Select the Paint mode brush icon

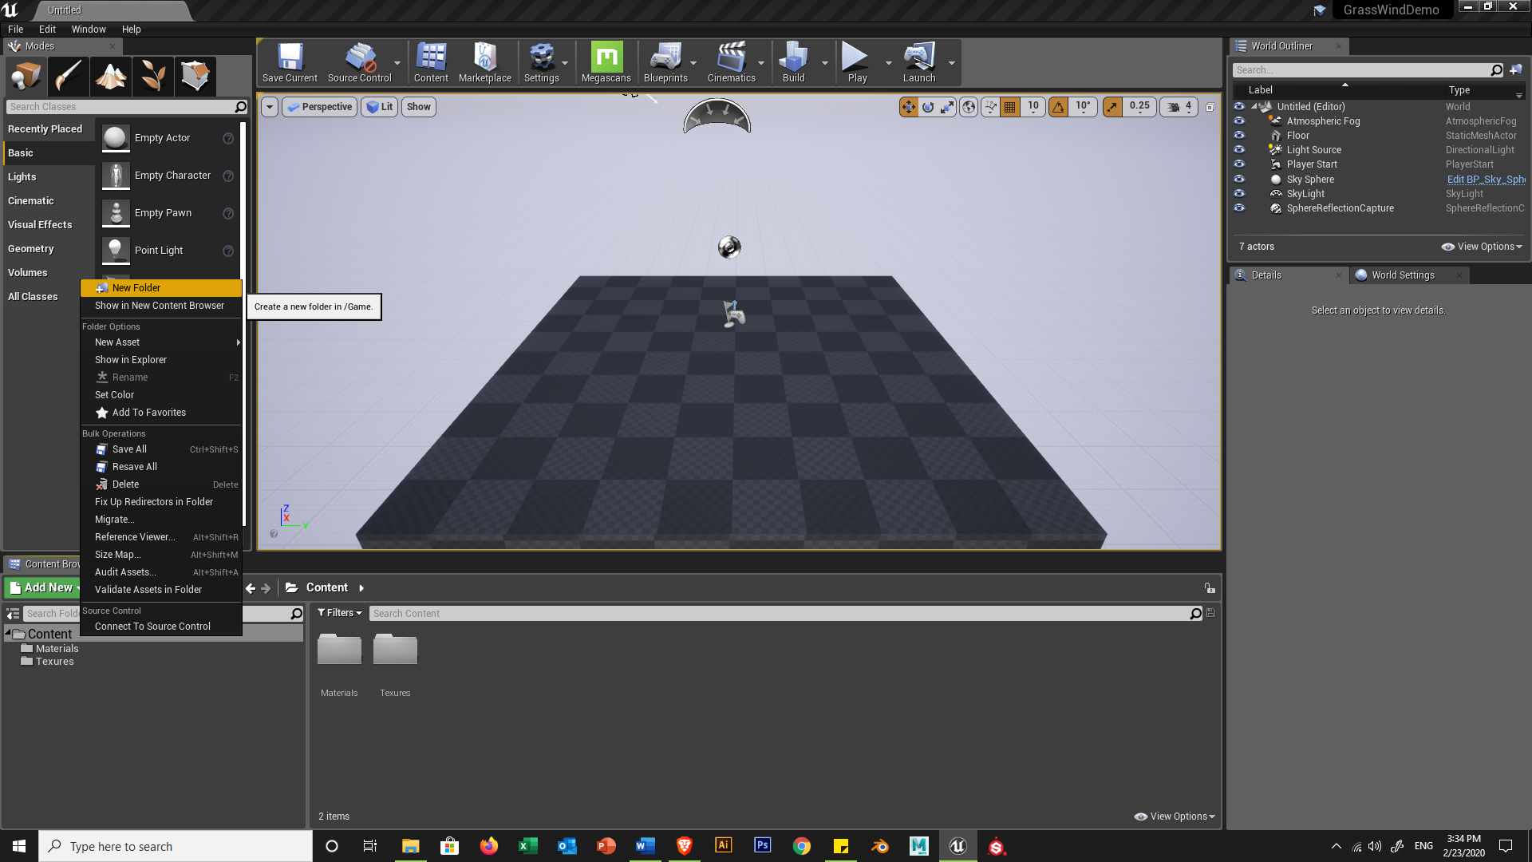68,77
